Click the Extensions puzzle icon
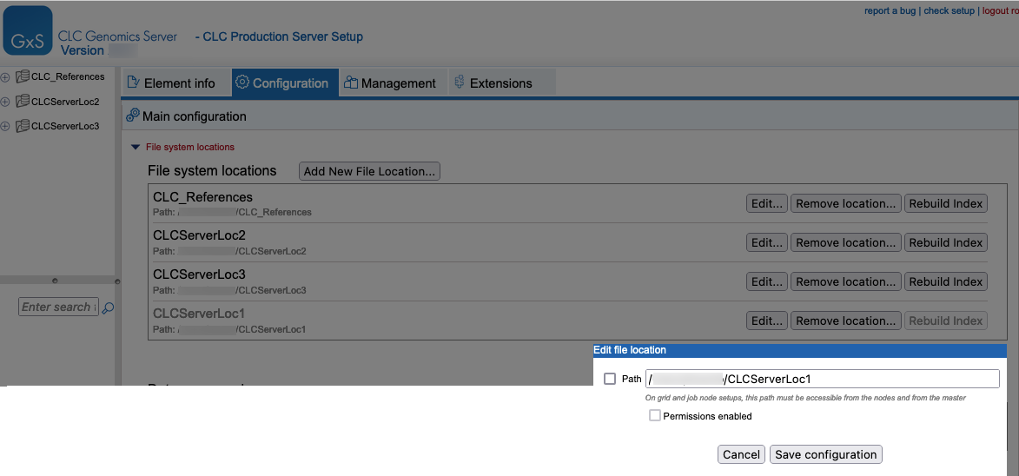Viewport: 1019px width, 476px height. coord(460,83)
